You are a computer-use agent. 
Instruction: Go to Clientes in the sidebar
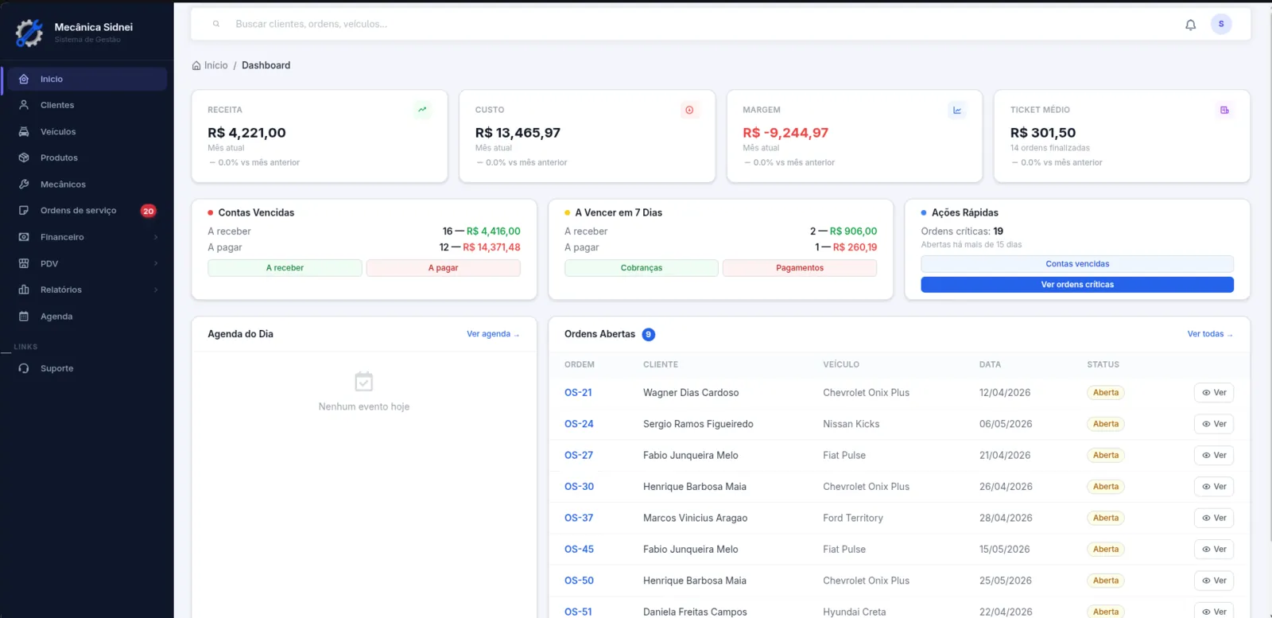tap(85, 105)
